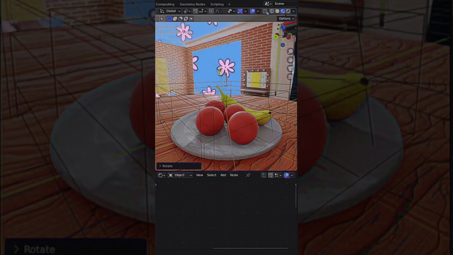Open the viewport Options dropdown

tap(286, 18)
